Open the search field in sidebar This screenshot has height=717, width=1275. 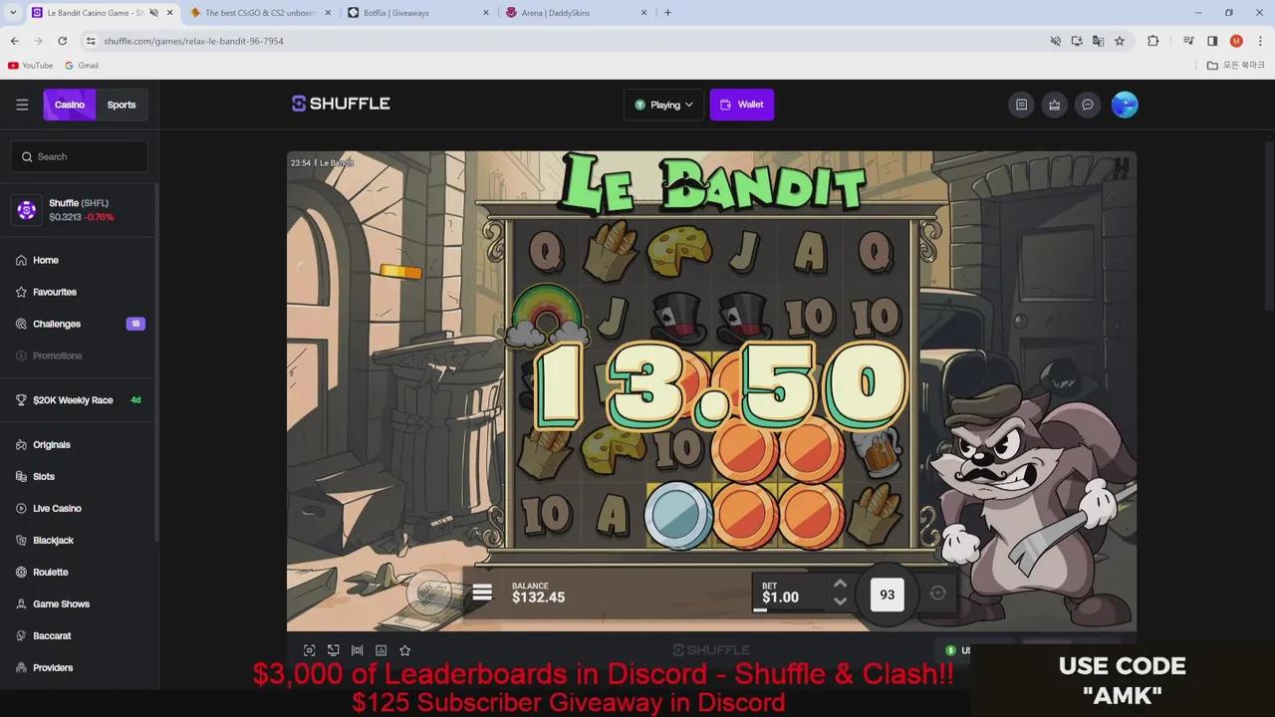[x=80, y=156]
